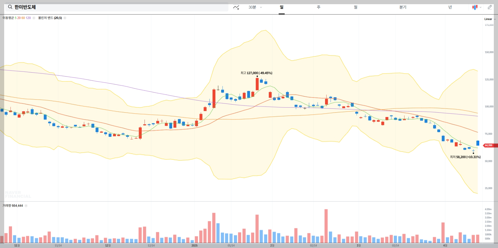
Task: Remove the 이동평균 moving average indicator
Action: pos(34,18)
